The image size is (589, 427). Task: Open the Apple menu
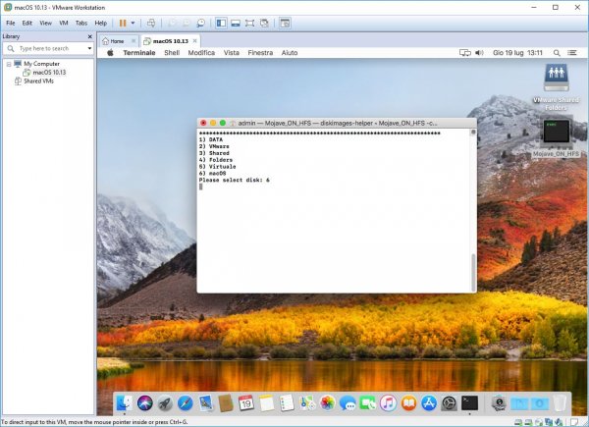pos(110,53)
